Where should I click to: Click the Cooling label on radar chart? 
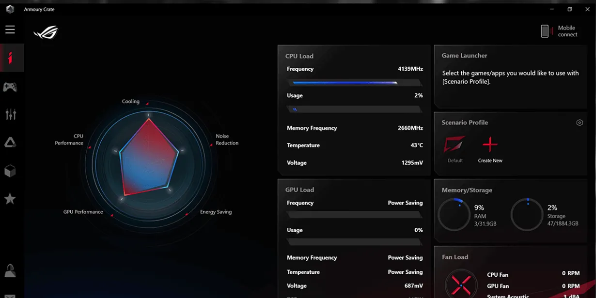coord(131,102)
